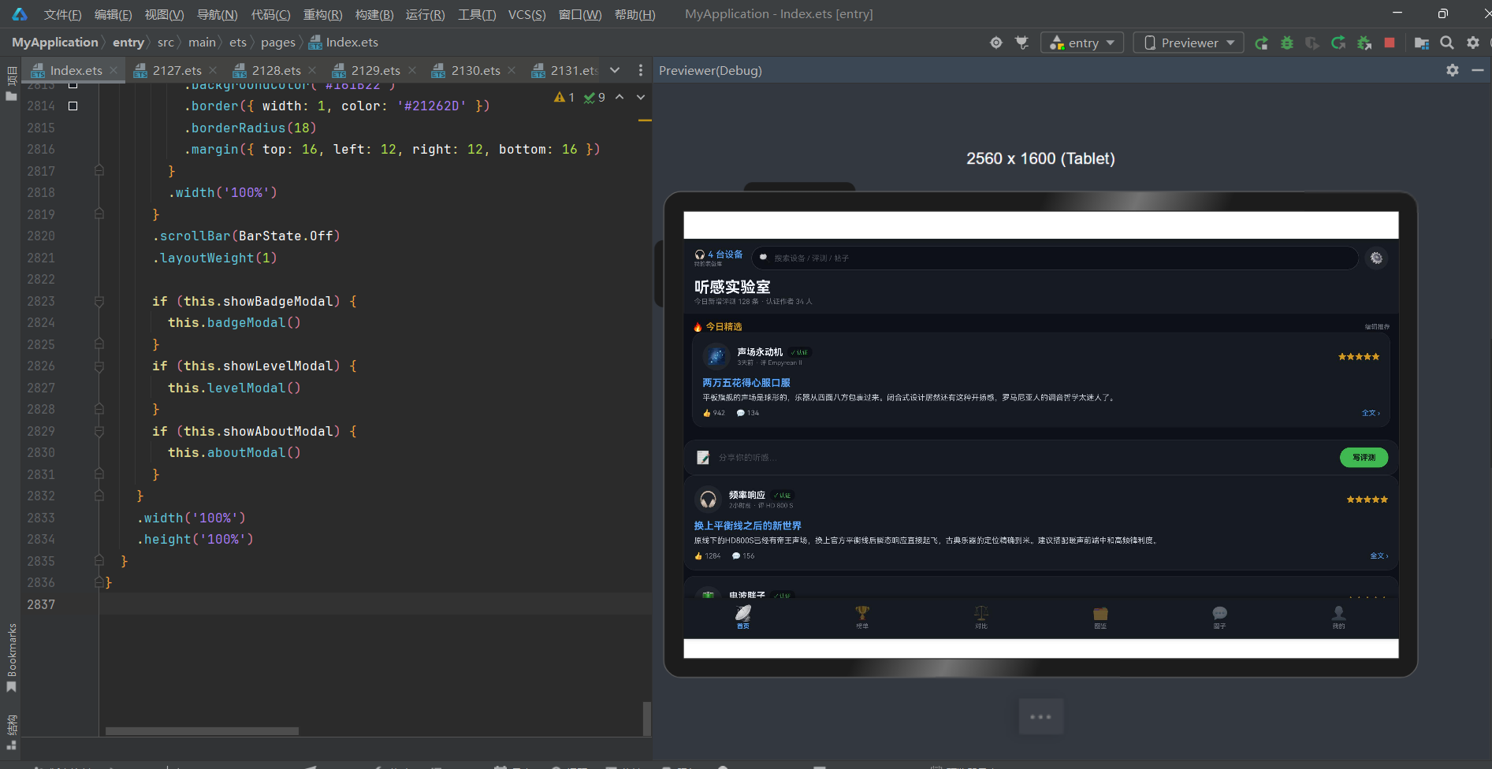Viewport: 1492px width, 769px height.
Task: Open project structure folder icon
Action: coord(1422,43)
